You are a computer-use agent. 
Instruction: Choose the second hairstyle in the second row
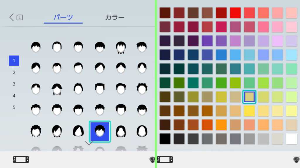coord(57,68)
